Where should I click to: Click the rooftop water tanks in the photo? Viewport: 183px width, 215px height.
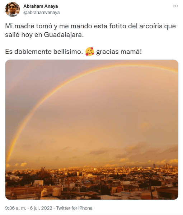(x=51, y=192)
